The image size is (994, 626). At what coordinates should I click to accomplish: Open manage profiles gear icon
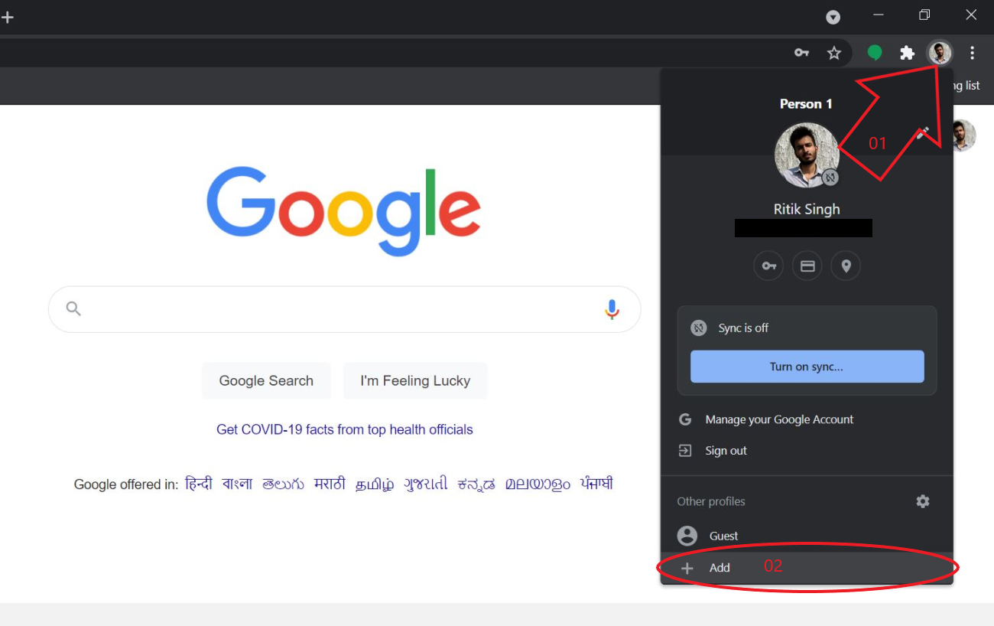tap(923, 501)
